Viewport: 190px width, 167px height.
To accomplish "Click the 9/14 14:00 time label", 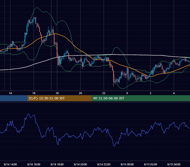I will (10, 164).
